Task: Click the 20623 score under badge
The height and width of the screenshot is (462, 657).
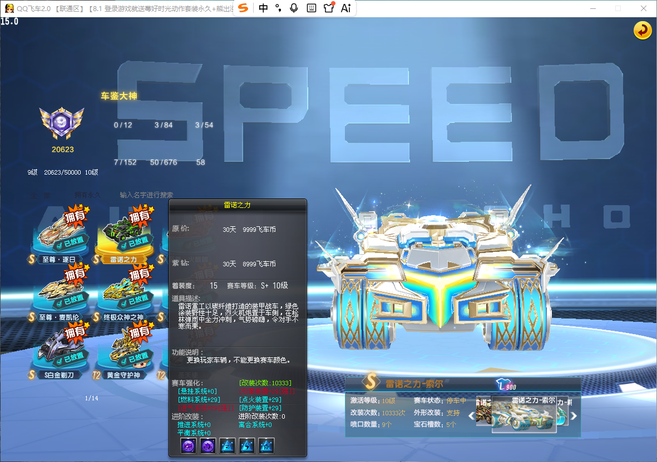Action: (x=62, y=150)
